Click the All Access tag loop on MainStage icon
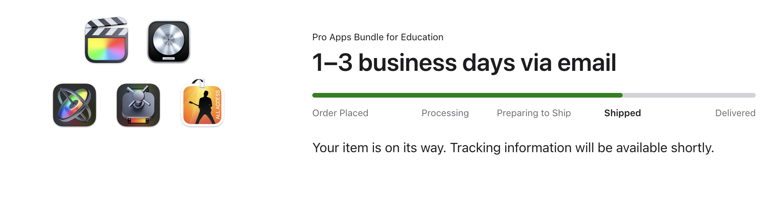779x206 pixels. click(x=199, y=82)
